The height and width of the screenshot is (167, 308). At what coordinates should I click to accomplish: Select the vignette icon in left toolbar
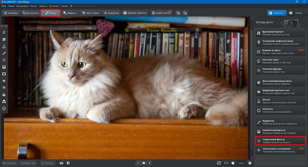point(4,74)
